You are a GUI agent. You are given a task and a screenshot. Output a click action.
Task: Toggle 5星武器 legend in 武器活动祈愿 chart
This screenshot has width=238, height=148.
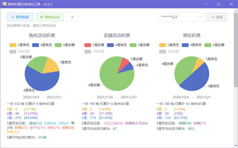[94, 45]
